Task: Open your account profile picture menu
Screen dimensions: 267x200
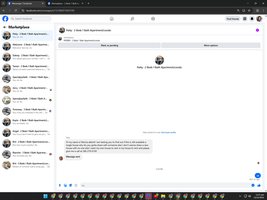Action: tap(259, 19)
